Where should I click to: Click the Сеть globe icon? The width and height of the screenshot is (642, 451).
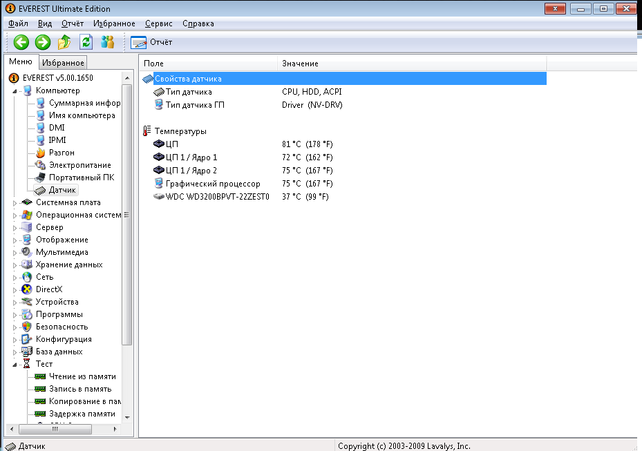tap(27, 277)
